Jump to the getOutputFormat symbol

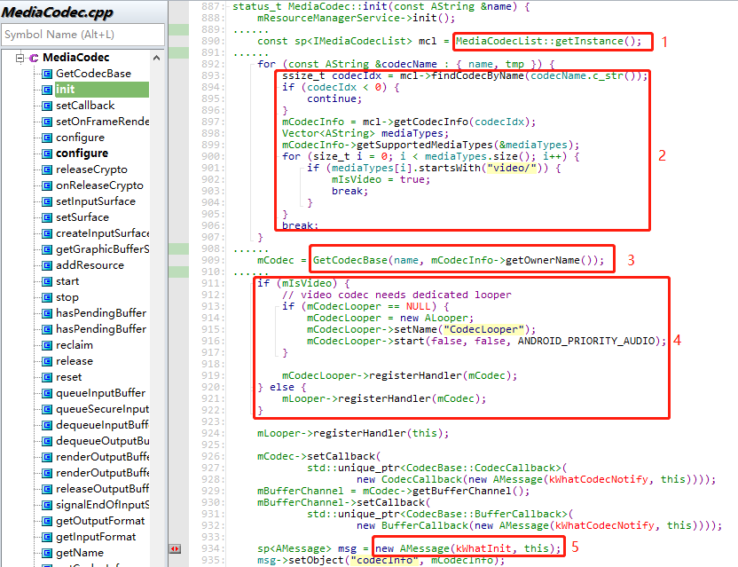coord(100,521)
